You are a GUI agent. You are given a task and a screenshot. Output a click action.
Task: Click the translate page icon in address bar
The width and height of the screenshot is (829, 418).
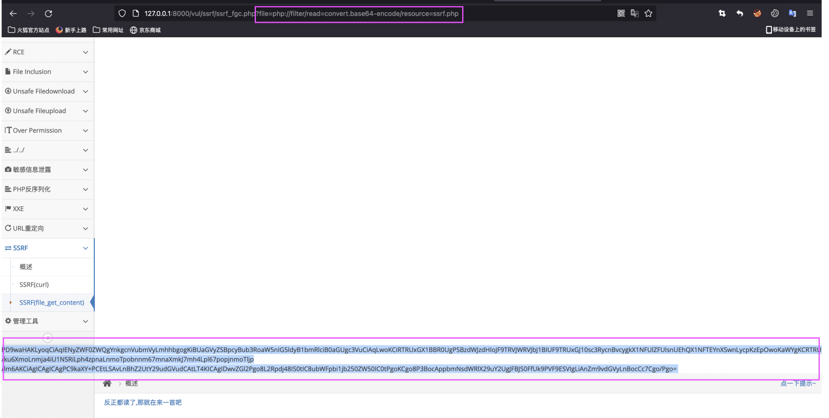(x=634, y=13)
